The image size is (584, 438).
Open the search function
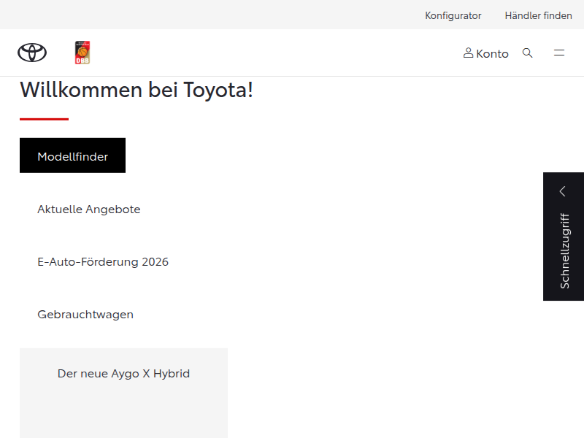pos(528,53)
